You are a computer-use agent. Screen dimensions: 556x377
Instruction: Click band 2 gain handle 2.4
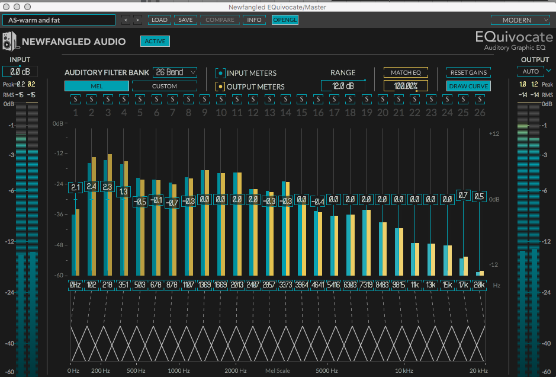pos(92,186)
